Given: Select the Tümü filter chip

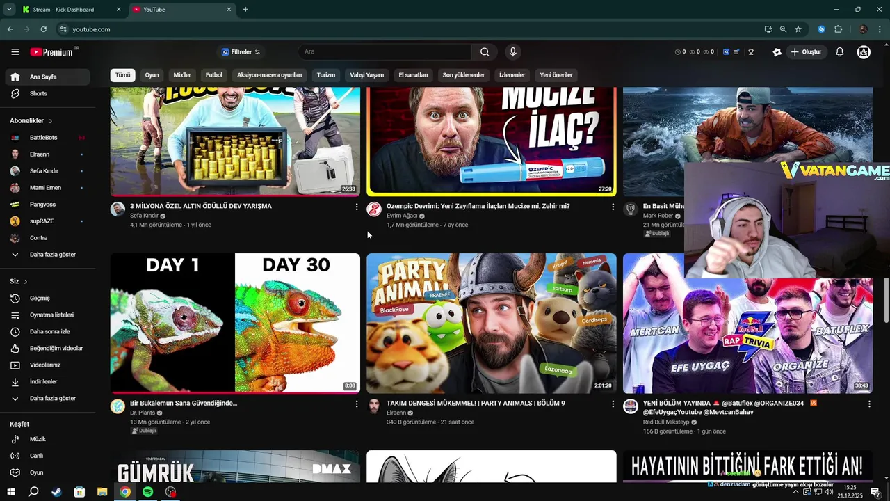Looking at the screenshot, I should coord(122,75).
